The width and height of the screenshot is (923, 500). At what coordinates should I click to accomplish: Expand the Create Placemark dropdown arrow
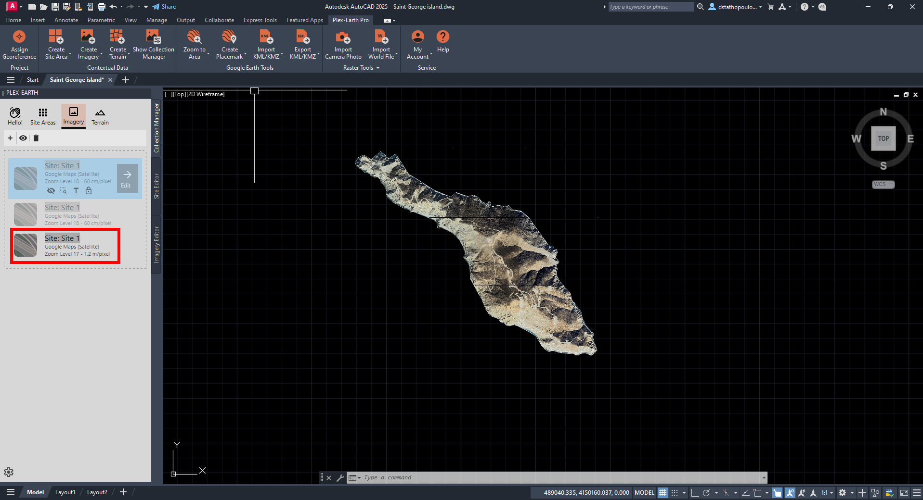tap(246, 54)
